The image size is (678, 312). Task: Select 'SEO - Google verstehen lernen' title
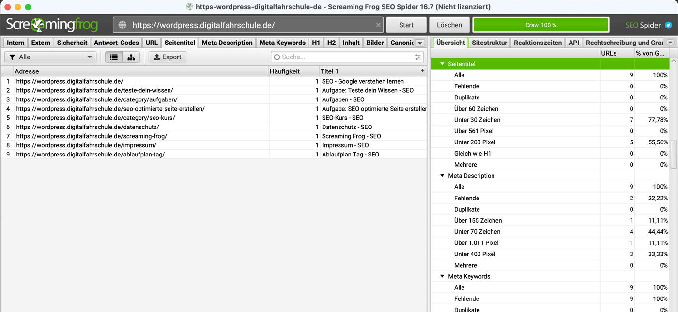363,81
